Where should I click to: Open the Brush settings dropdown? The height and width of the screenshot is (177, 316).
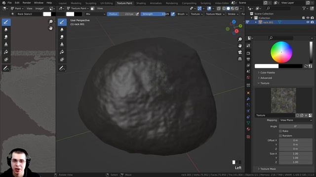coord(182,14)
